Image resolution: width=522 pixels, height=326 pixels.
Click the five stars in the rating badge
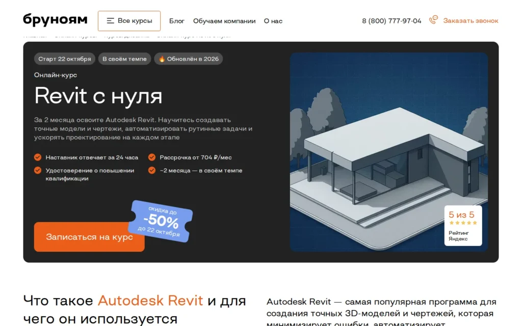463,223
